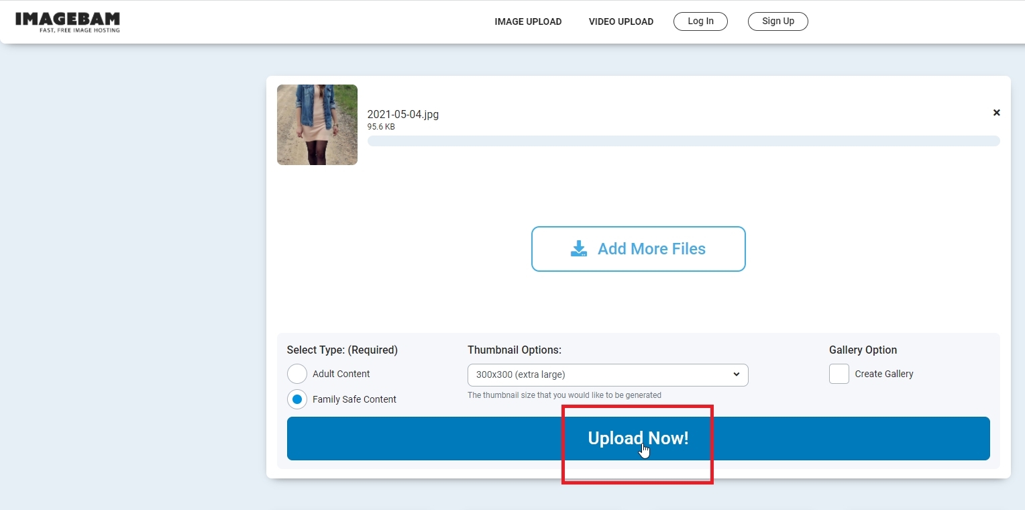Click the Log In button

point(700,21)
